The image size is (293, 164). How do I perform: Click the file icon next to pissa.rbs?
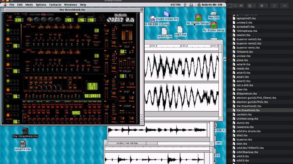coord(234,60)
